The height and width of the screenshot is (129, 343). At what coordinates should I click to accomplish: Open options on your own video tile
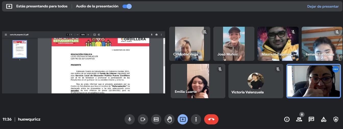pyautogui.click(x=335, y=69)
